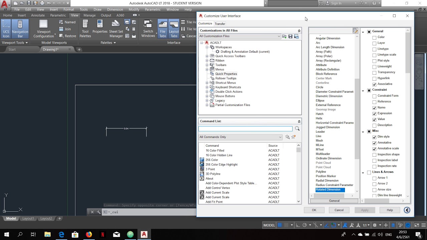Viewport: 427px width, 240px height.
Task: Click the Cancel button
Action: pos(339,210)
